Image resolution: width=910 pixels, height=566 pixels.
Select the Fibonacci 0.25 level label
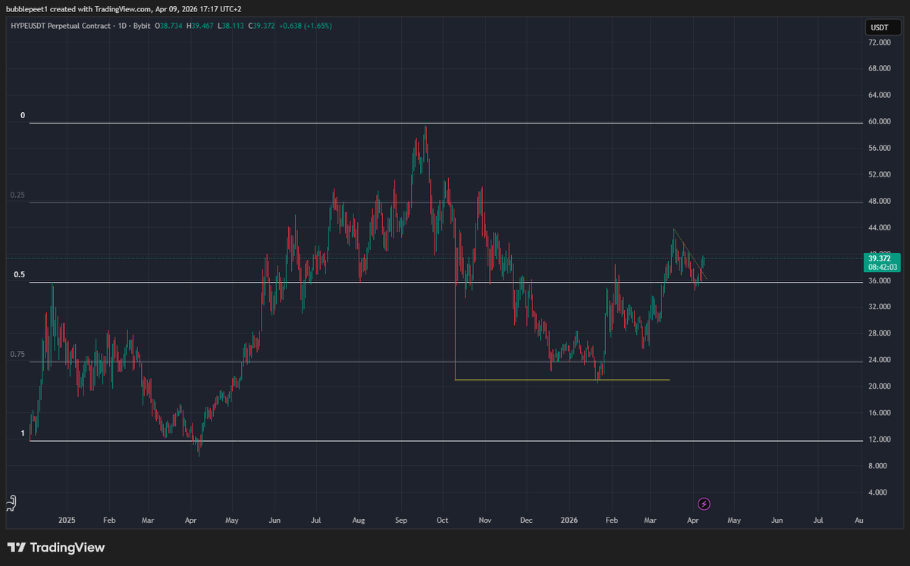(17, 195)
